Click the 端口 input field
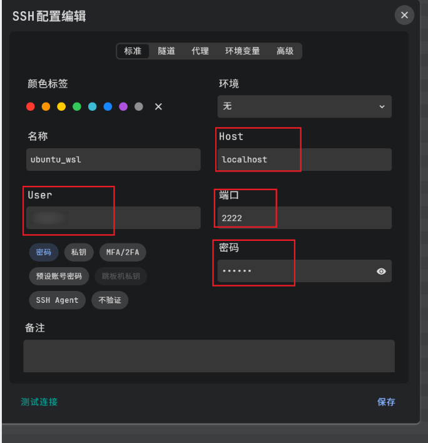This screenshot has height=443, width=428. click(304, 218)
